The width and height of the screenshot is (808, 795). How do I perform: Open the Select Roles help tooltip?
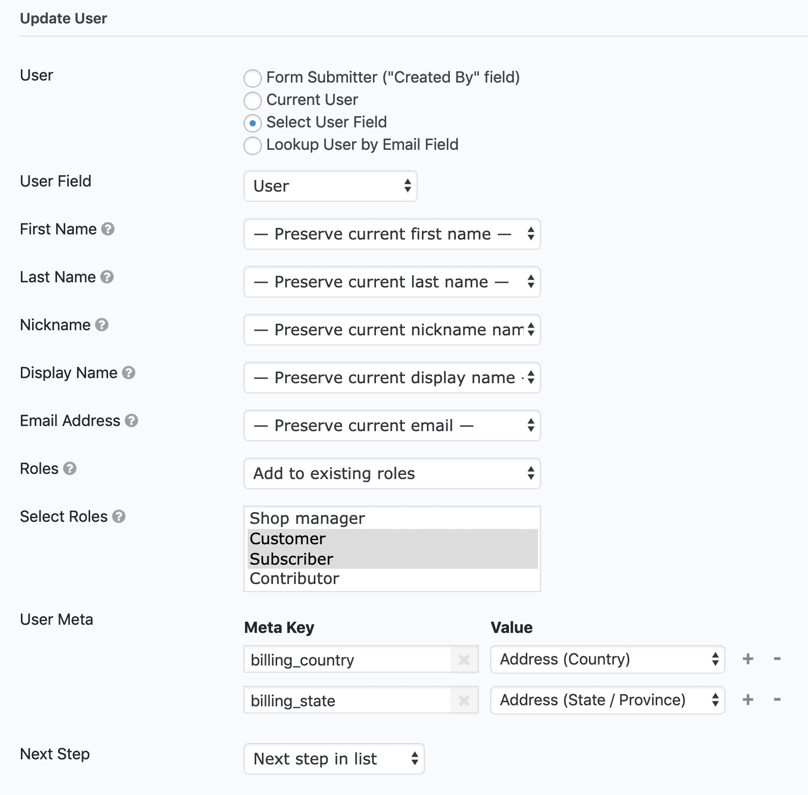[x=118, y=517]
